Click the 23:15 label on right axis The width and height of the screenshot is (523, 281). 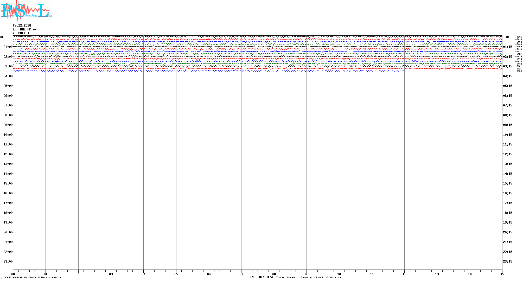(507, 261)
